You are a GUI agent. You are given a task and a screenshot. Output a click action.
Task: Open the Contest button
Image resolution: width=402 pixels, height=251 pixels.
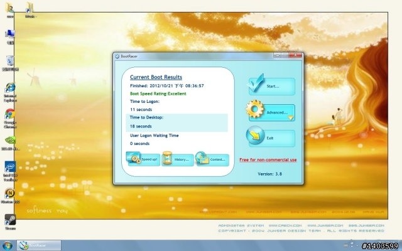pyautogui.click(x=212, y=160)
